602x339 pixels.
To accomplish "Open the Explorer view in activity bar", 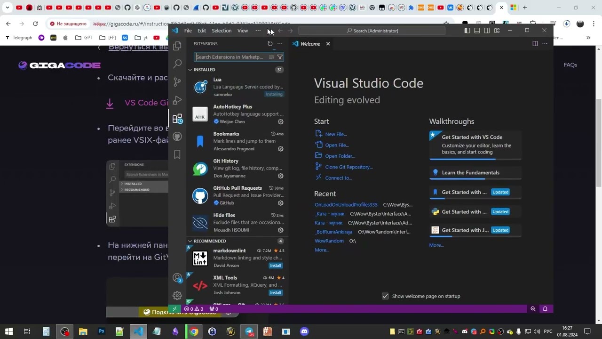I will [177, 46].
